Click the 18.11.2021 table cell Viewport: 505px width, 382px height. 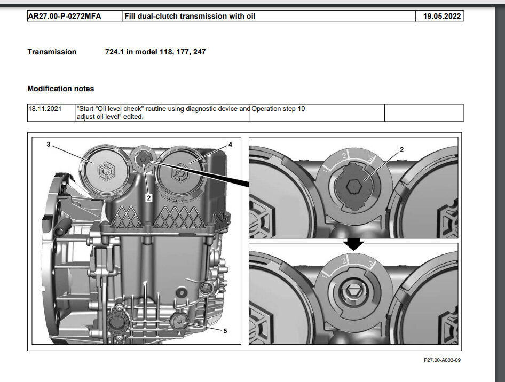[x=51, y=113]
